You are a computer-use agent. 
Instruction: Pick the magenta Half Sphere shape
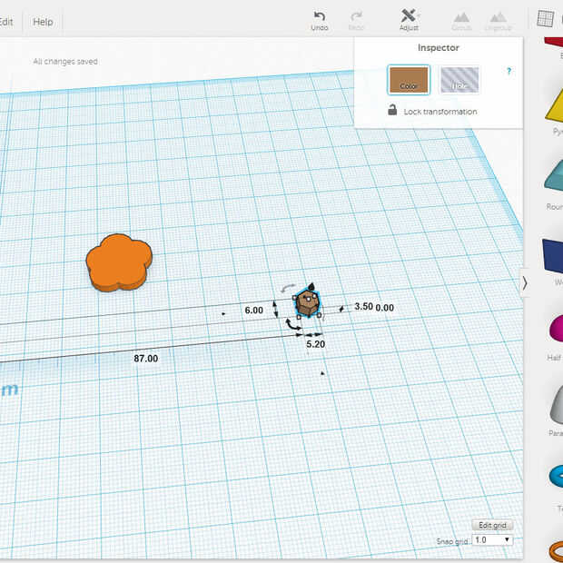556,329
